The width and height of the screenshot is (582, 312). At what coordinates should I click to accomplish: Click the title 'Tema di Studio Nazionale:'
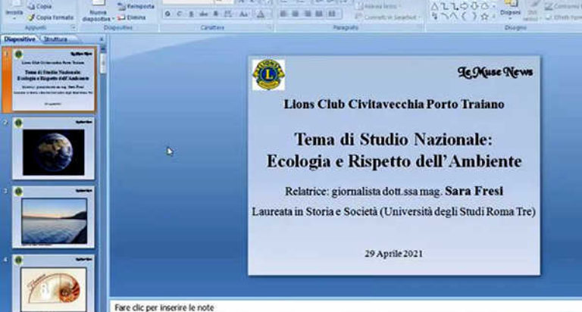click(x=393, y=139)
